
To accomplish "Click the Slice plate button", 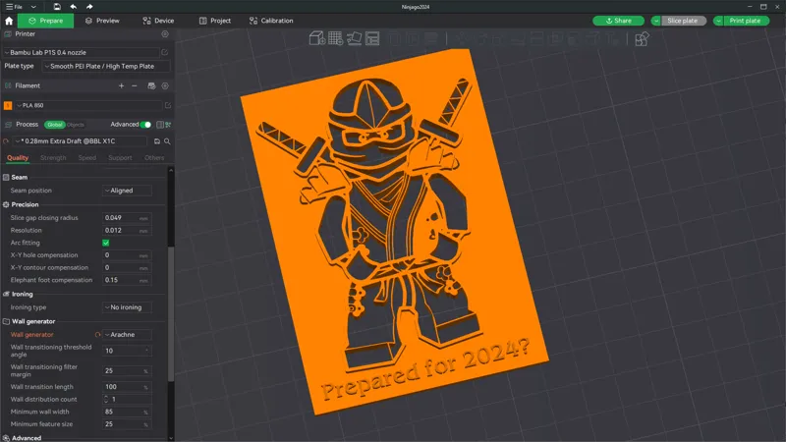I will coord(683,21).
